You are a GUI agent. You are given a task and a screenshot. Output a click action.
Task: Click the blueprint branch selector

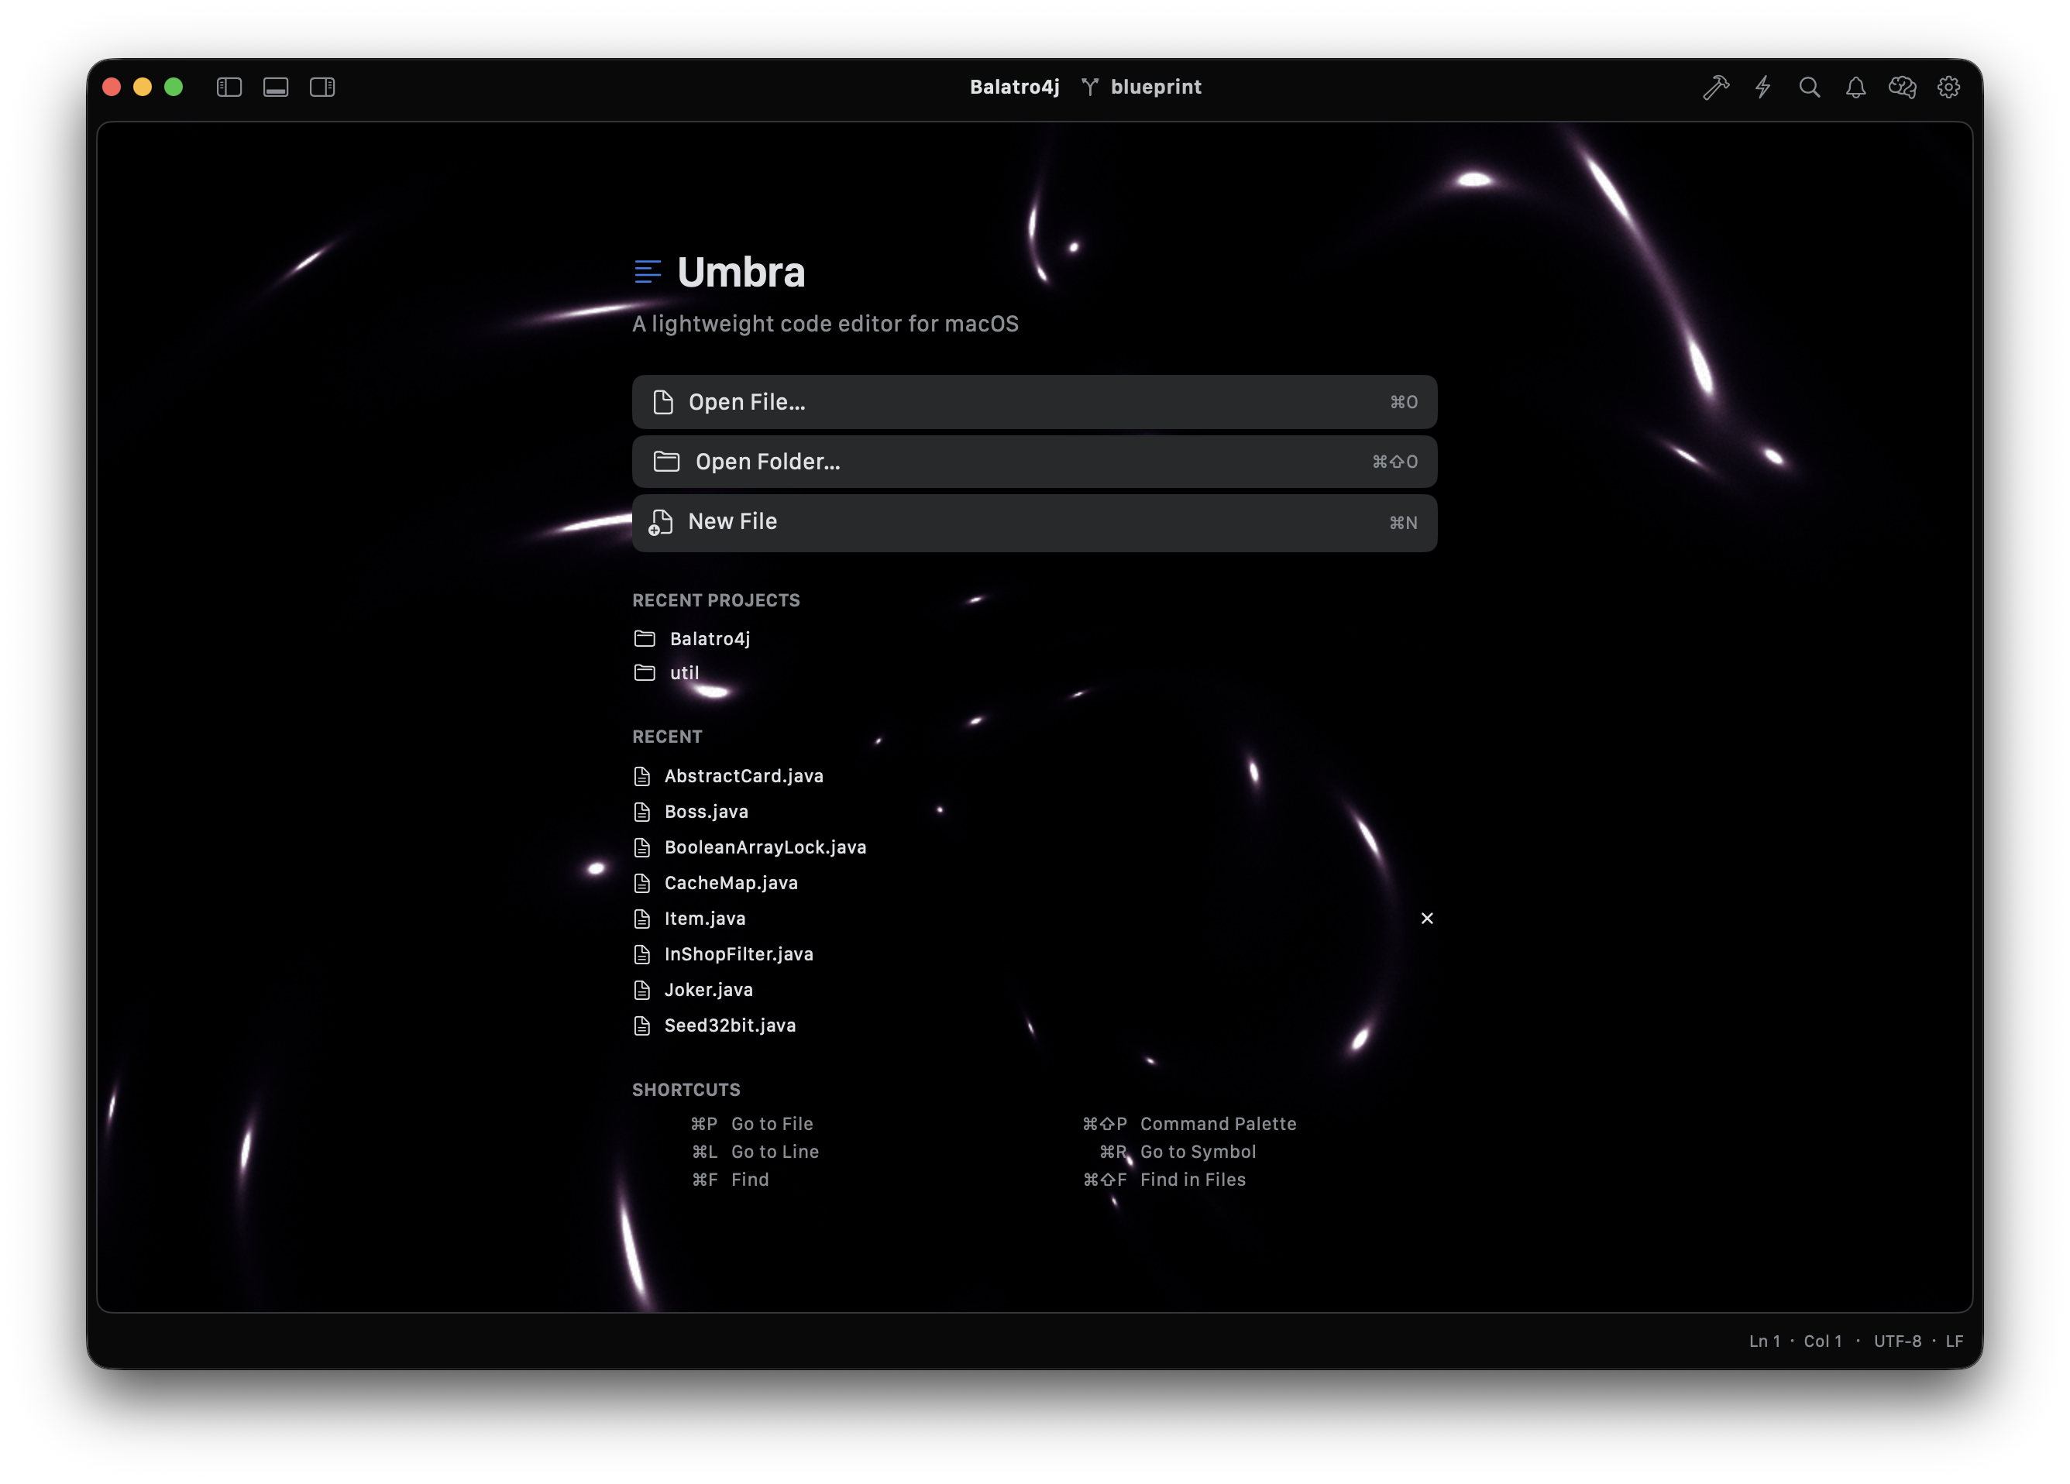click(1142, 87)
